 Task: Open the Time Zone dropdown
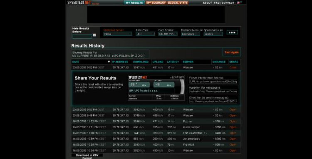(x=145, y=34)
